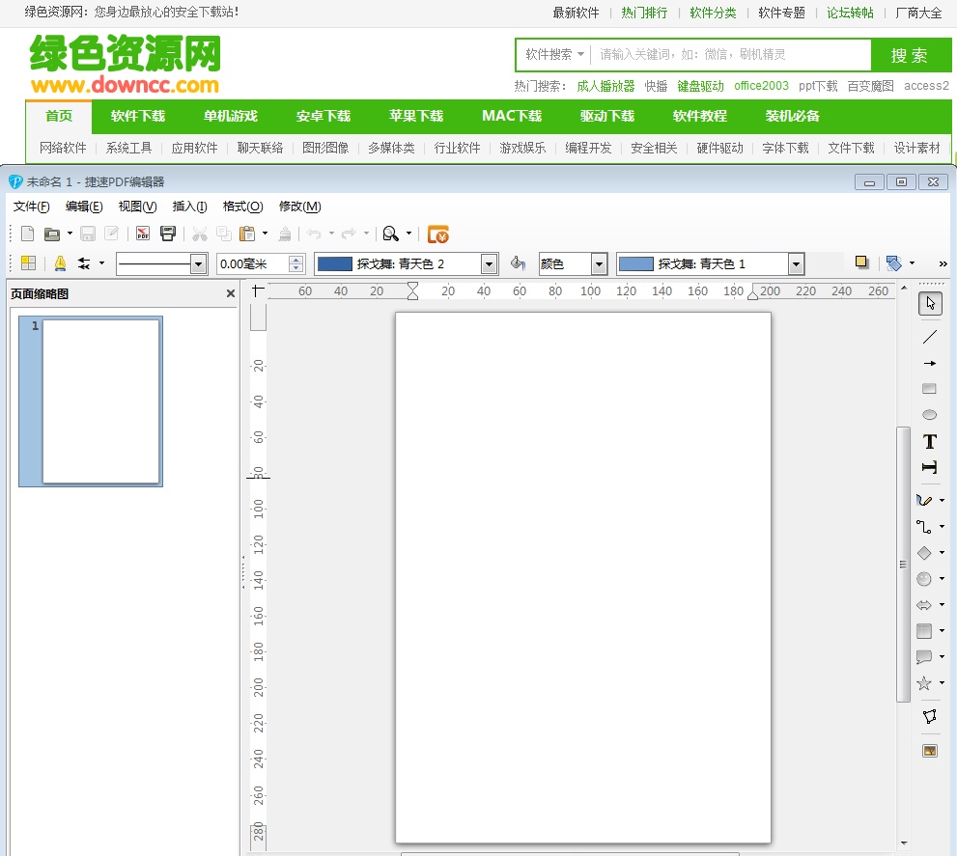
Task: Open the 格式 menu
Action: coord(244,206)
